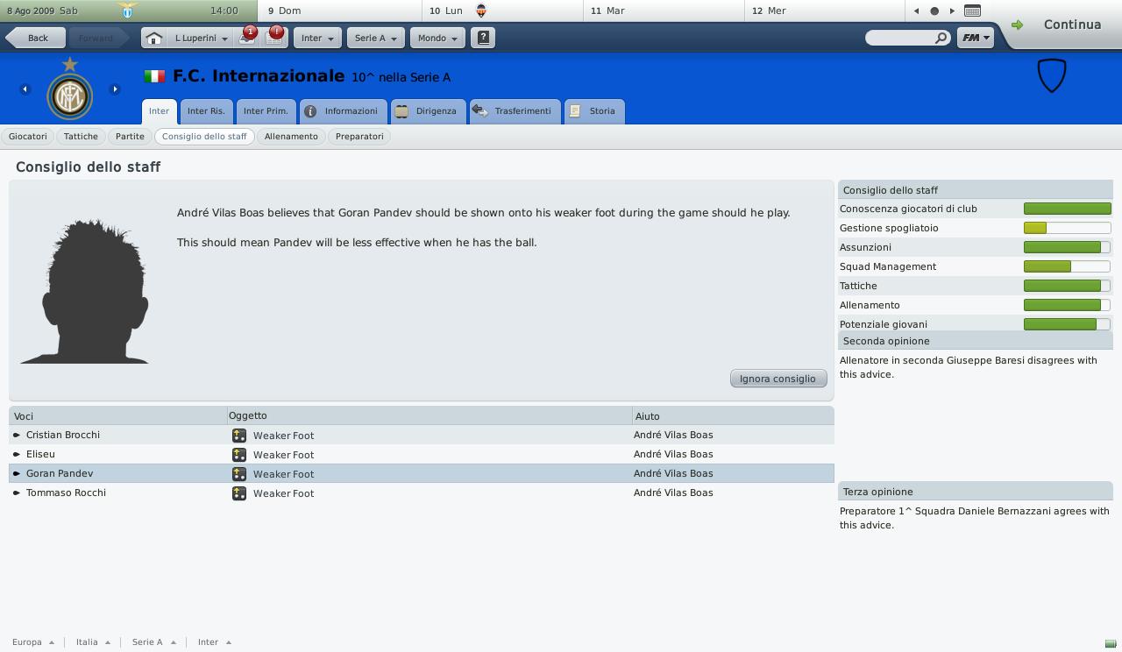Open the Serie A dropdown menu
Viewport: 1122px width, 652px height.
pyautogui.click(x=375, y=39)
